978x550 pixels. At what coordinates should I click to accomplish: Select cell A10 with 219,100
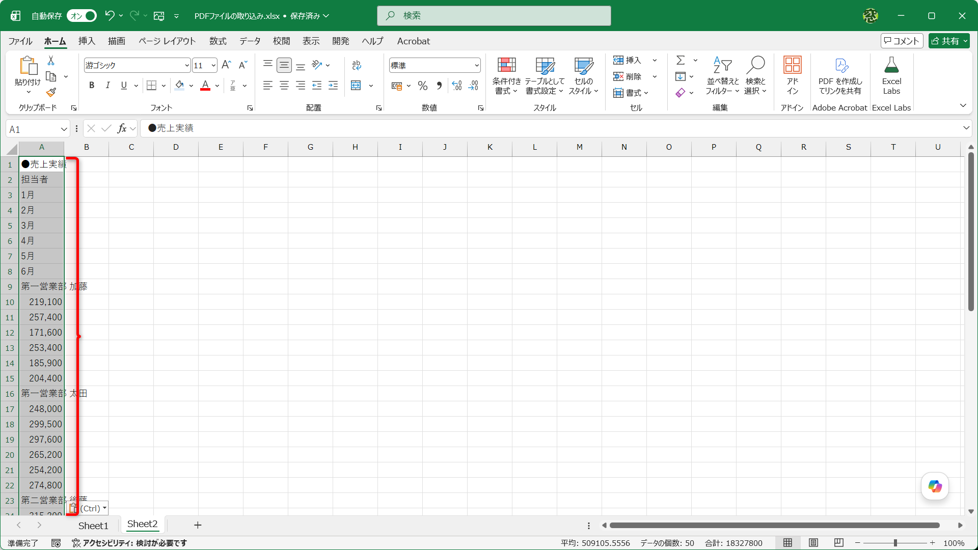point(41,302)
